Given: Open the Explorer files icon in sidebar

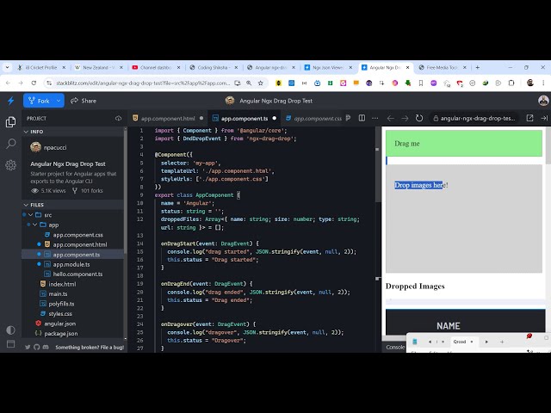Looking at the screenshot, I should tap(10, 122).
